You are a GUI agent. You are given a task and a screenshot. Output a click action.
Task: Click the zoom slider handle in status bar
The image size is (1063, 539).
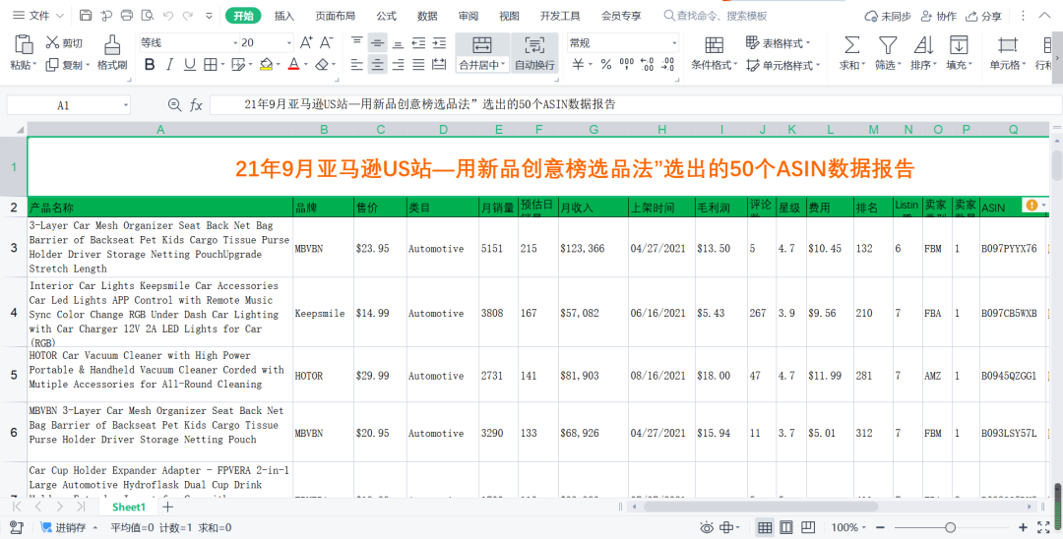(950, 528)
